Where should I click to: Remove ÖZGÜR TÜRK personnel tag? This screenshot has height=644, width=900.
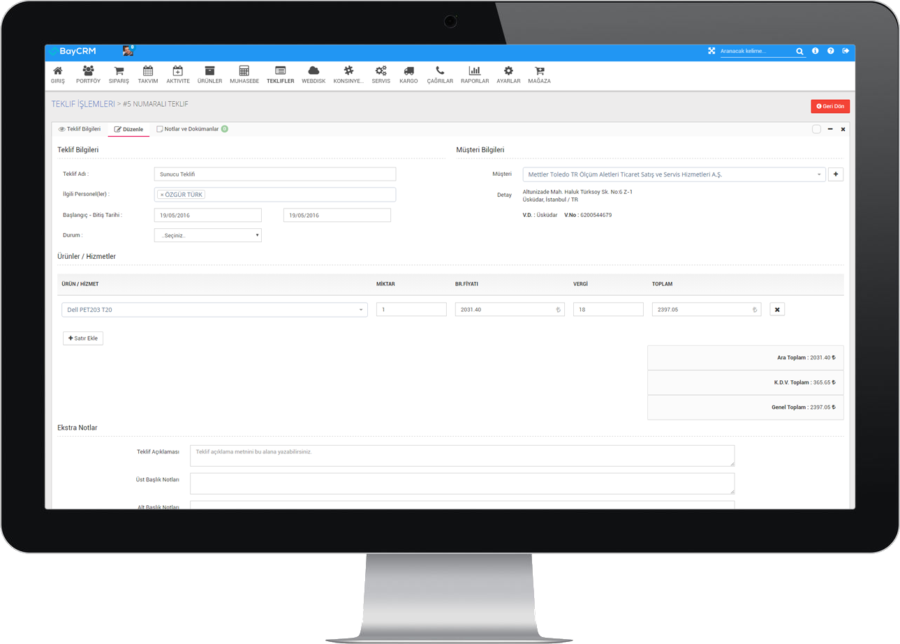pyautogui.click(x=162, y=195)
